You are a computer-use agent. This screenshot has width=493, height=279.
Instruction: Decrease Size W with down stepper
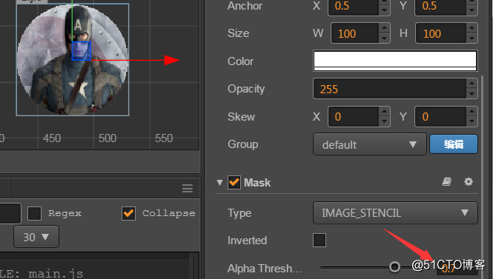pyautogui.click(x=384, y=38)
